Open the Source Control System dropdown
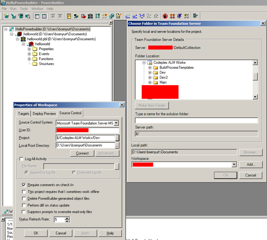Image resolution: width=267 pixels, height=240 pixels. tap(116, 123)
